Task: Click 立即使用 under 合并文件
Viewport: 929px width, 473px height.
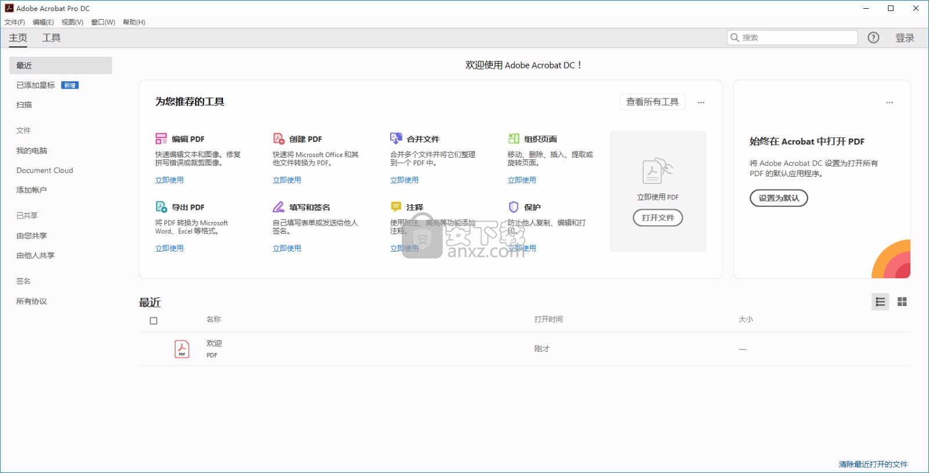Action: pos(404,180)
